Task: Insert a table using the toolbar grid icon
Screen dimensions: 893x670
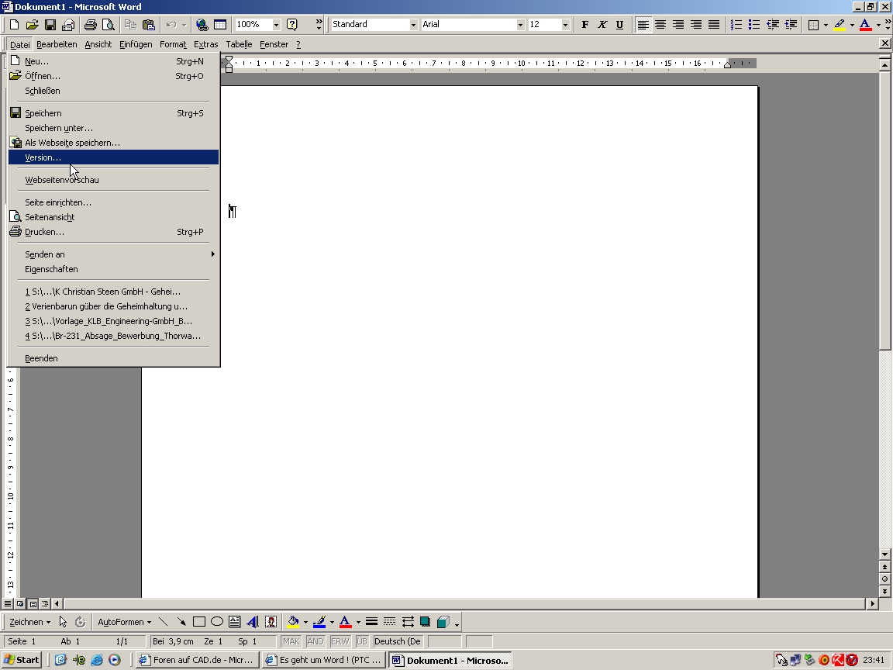Action: pos(220,25)
